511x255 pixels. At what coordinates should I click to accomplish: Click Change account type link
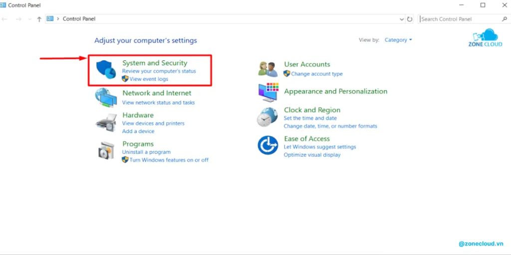317,74
